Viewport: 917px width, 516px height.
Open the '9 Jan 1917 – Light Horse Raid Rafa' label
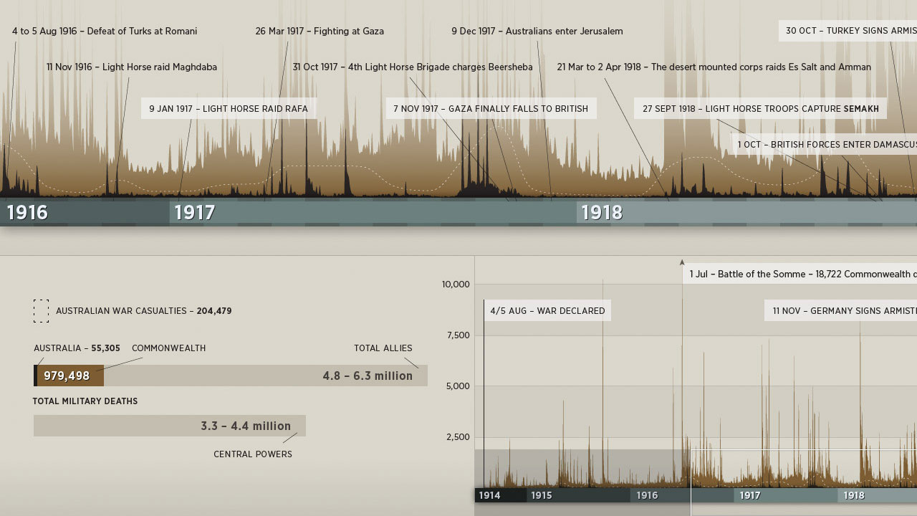[x=229, y=109]
